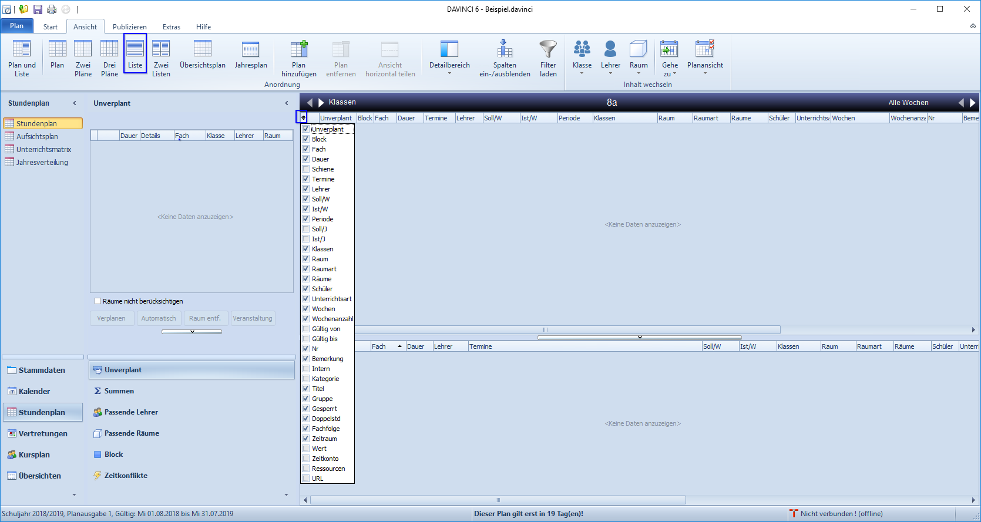Viewport: 981px width, 522px height.
Task: Open the Gehe zu dropdown
Action: [670, 58]
